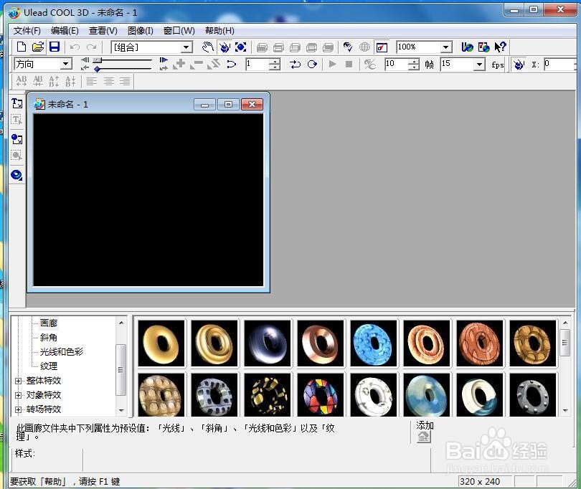581x489 pixels.
Task: Open the 文件(F) menu
Action: (27, 31)
